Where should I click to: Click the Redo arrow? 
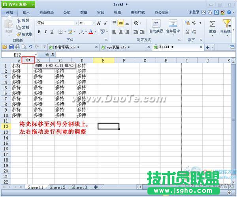pyautogui.click(x=37, y=47)
